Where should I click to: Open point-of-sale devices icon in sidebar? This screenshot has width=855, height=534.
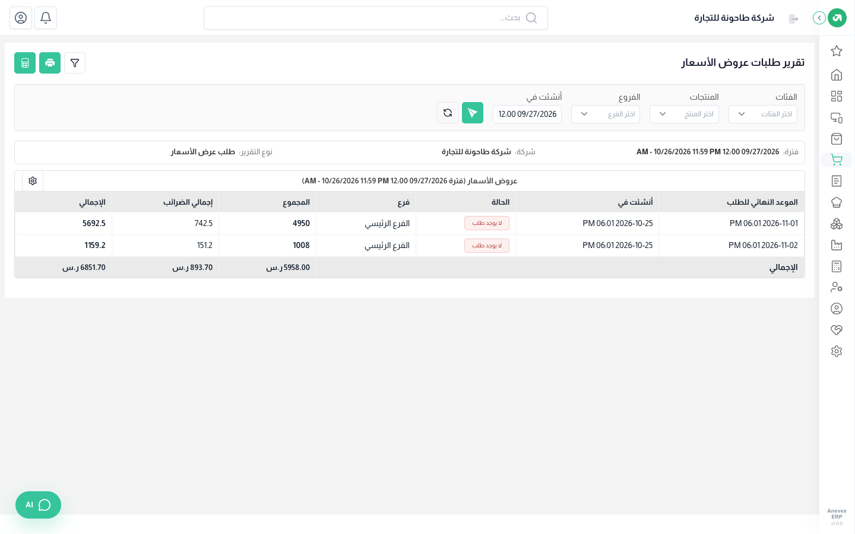coord(837,117)
